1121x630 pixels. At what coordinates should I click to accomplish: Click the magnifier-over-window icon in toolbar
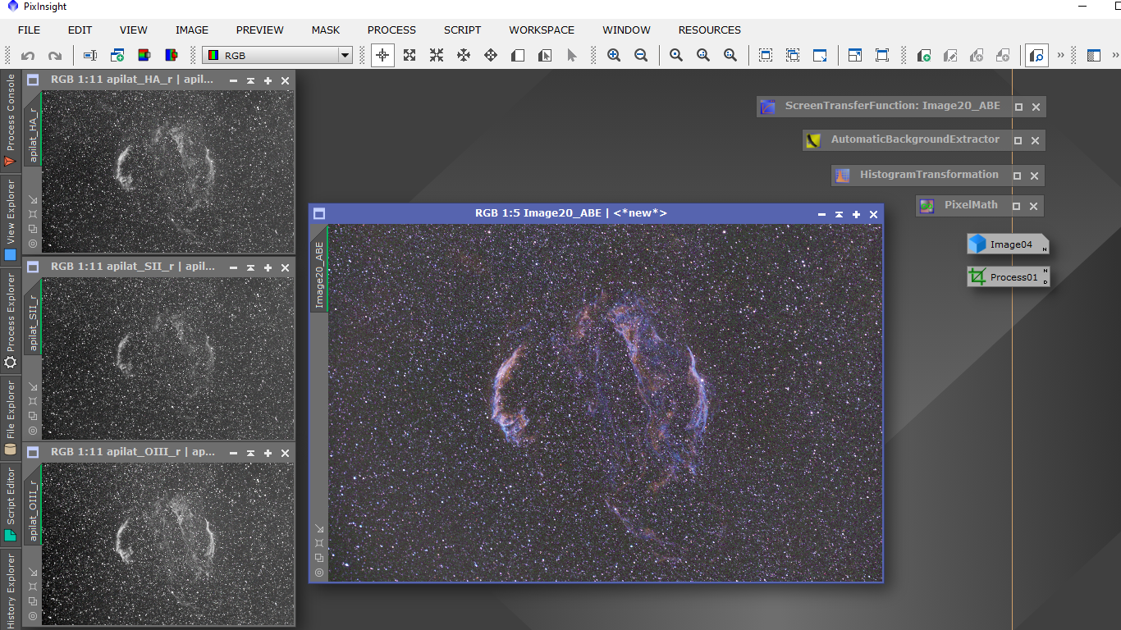point(1036,56)
